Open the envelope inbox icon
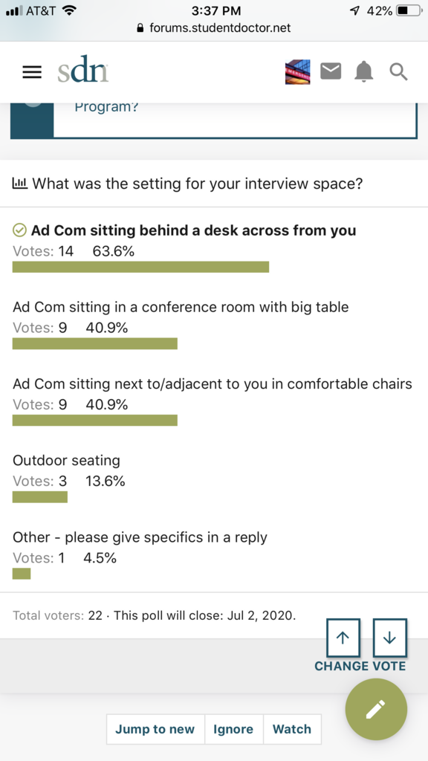428x761 pixels. click(331, 72)
